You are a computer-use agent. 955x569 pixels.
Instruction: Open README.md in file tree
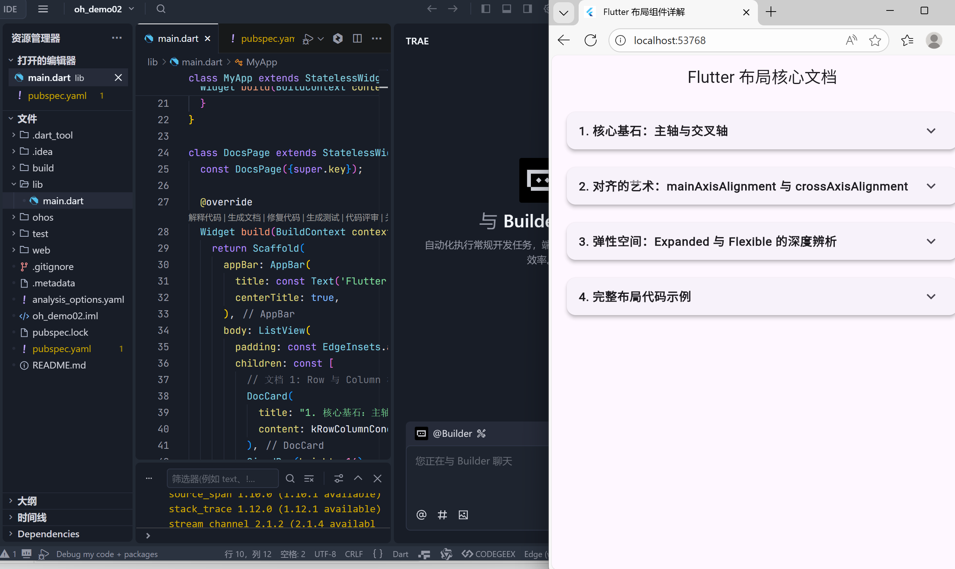click(x=59, y=365)
